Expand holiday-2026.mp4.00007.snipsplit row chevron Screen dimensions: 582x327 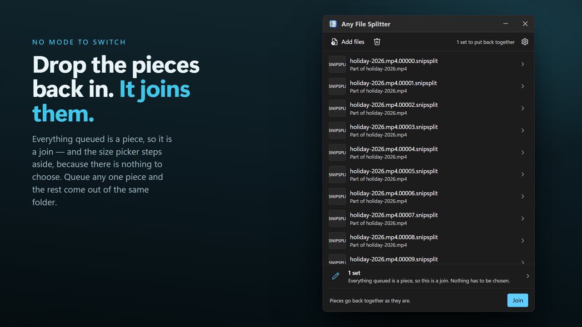[523, 218]
